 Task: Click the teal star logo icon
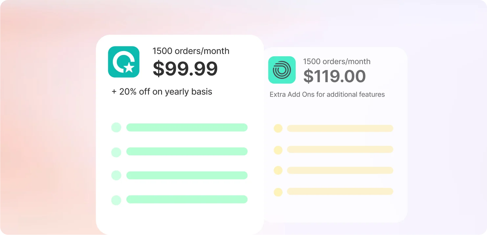(x=124, y=62)
